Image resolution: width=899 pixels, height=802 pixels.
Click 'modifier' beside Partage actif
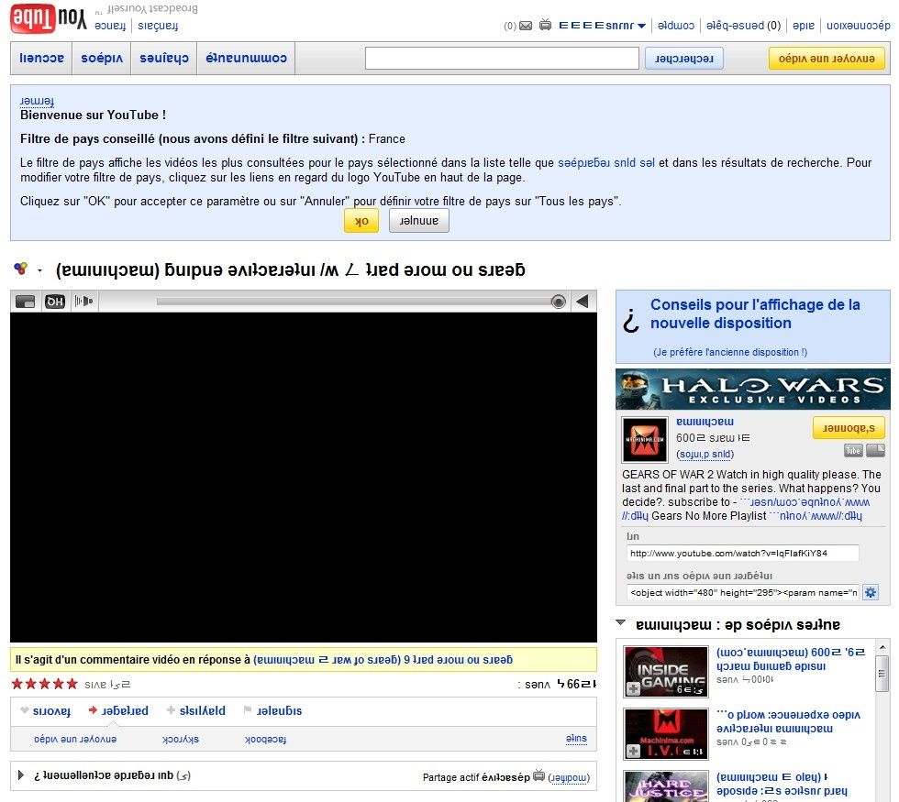pos(569,777)
